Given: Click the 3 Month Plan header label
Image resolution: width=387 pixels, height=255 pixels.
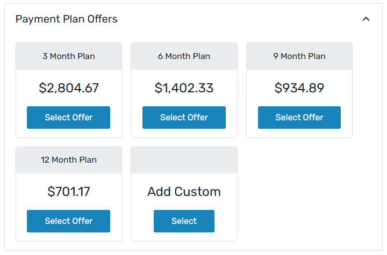Looking at the screenshot, I should pyautogui.click(x=68, y=56).
